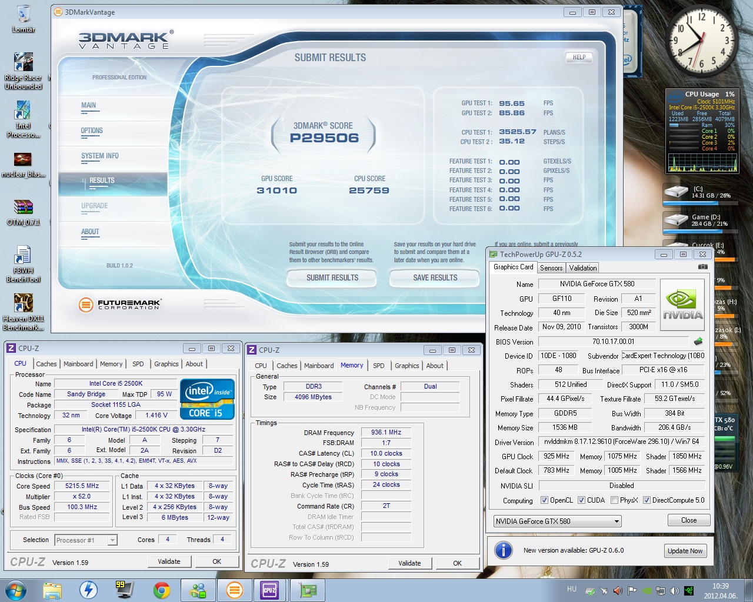Open Heaven DX11 Benchmark desktop shortcut
This screenshot has width=753, height=602.
pos(23,312)
